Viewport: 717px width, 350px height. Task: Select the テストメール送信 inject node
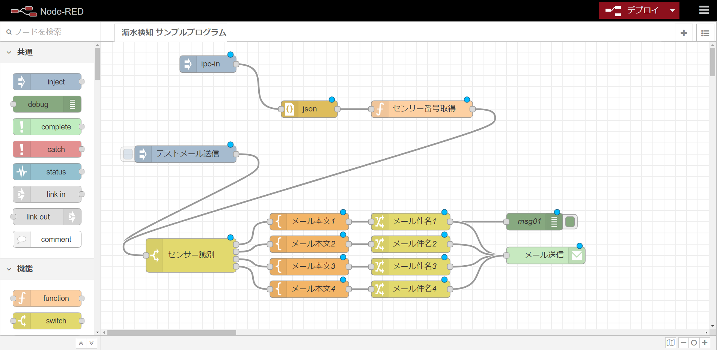pos(185,154)
